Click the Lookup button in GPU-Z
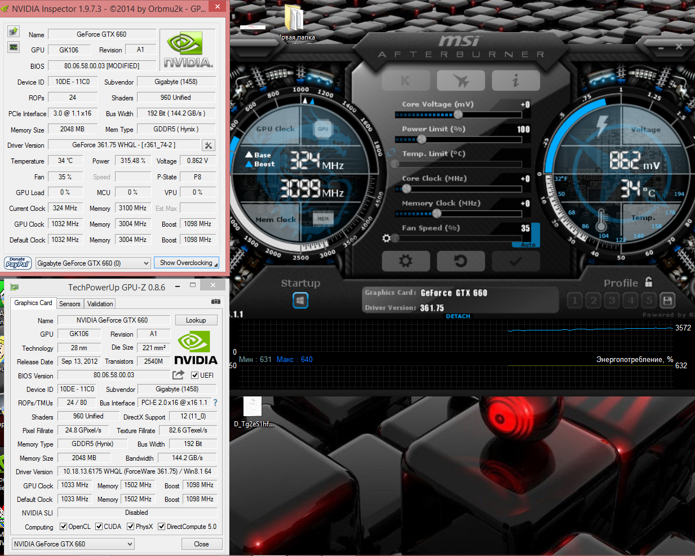This screenshot has width=695, height=556. point(196,320)
